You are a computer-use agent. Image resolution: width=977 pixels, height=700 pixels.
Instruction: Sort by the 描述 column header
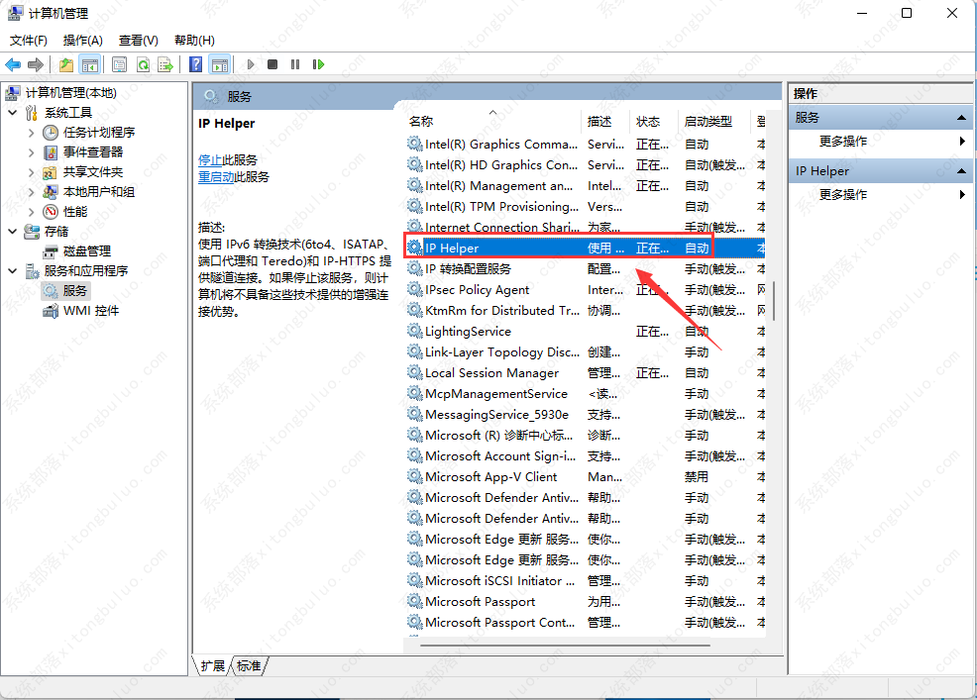point(606,122)
